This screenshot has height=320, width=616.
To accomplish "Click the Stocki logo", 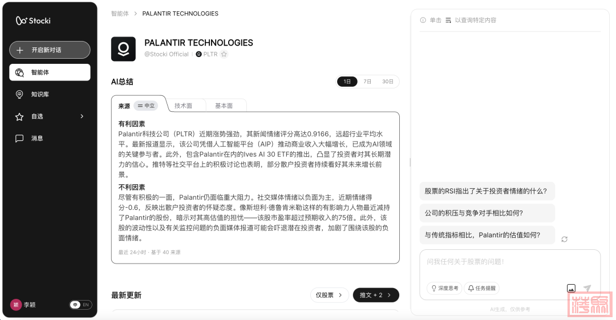I will click(x=33, y=21).
